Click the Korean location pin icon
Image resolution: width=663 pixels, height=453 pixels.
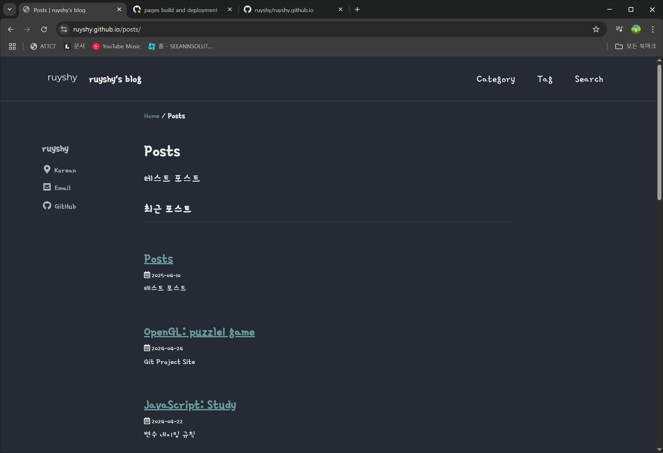(x=47, y=169)
